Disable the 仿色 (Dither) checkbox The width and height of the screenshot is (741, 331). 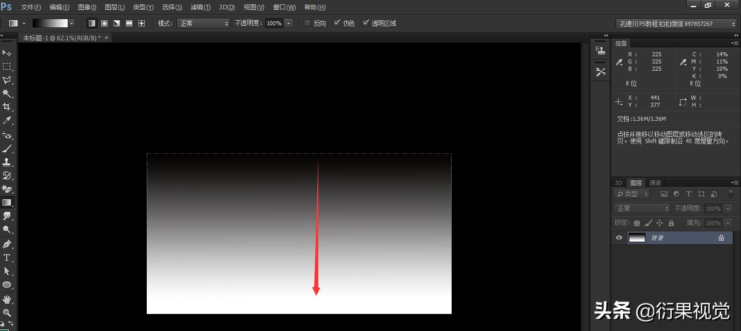click(336, 23)
